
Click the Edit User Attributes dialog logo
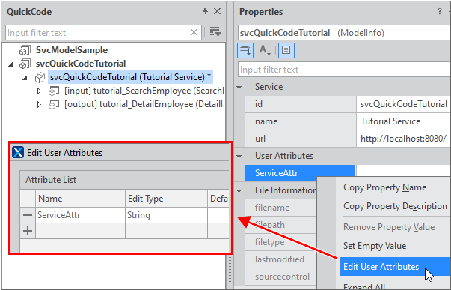18,152
